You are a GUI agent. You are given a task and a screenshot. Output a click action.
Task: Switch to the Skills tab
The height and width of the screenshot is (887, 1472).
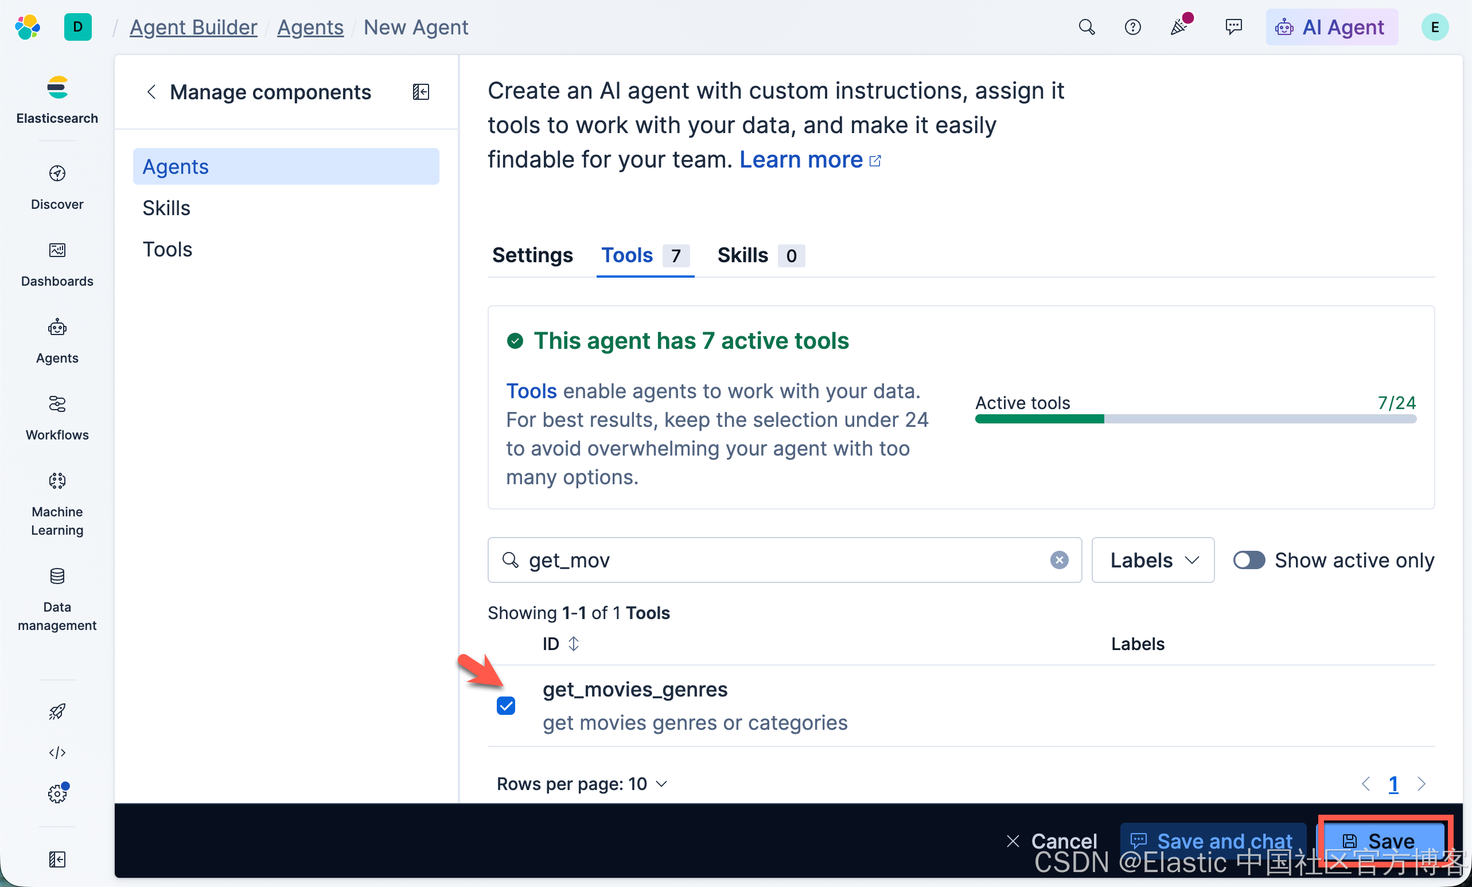[x=761, y=255]
